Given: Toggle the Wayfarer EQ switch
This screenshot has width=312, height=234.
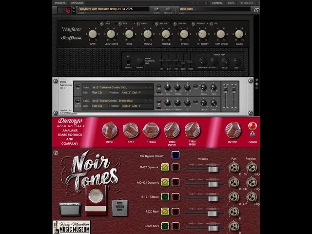Looking at the screenshot, I should [212, 24].
